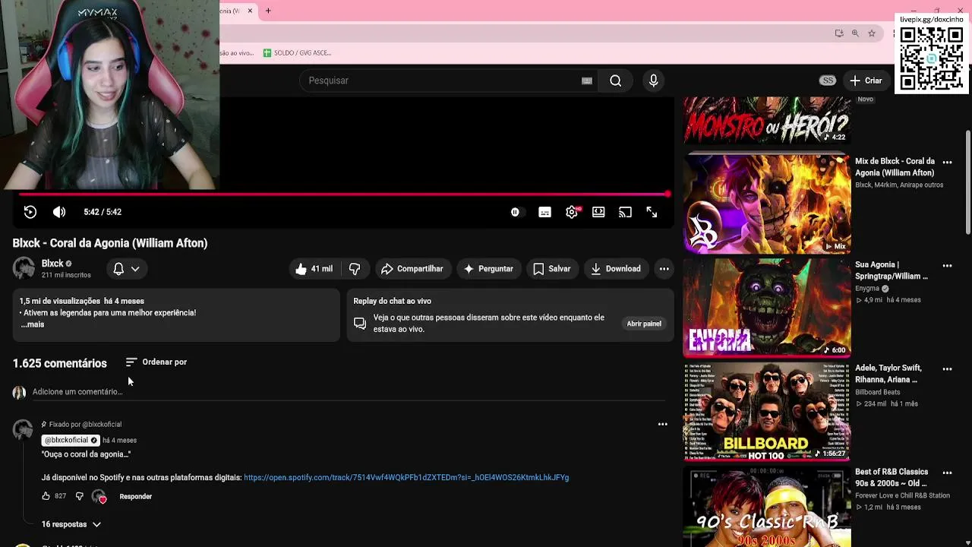
Task: Open the Spotify track link in comment
Action: (x=406, y=478)
